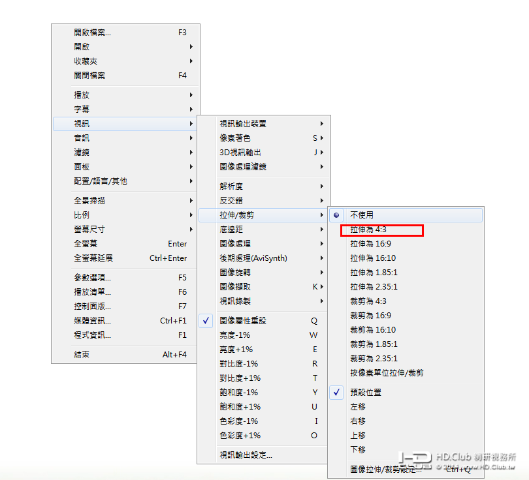This screenshot has width=529, height=480.
Task: Click 關閉檔案 menu item
Action: pyautogui.click(x=125, y=76)
